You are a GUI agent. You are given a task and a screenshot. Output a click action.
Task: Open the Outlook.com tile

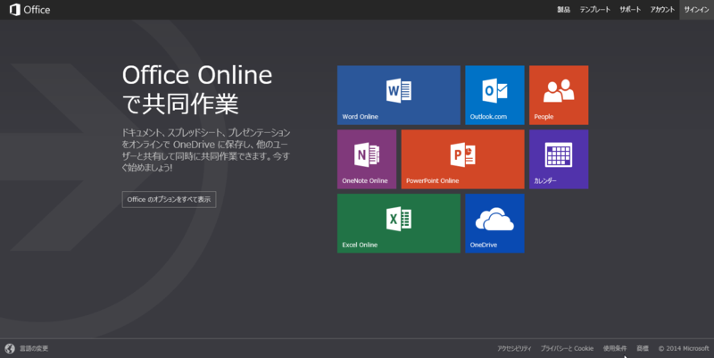[x=494, y=96]
